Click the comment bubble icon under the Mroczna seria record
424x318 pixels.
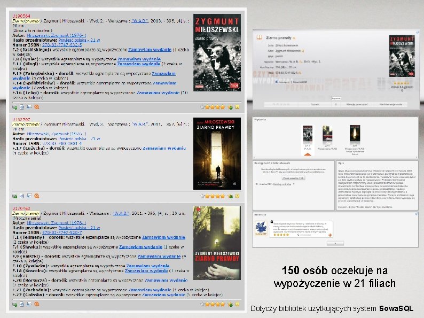(29, 304)
